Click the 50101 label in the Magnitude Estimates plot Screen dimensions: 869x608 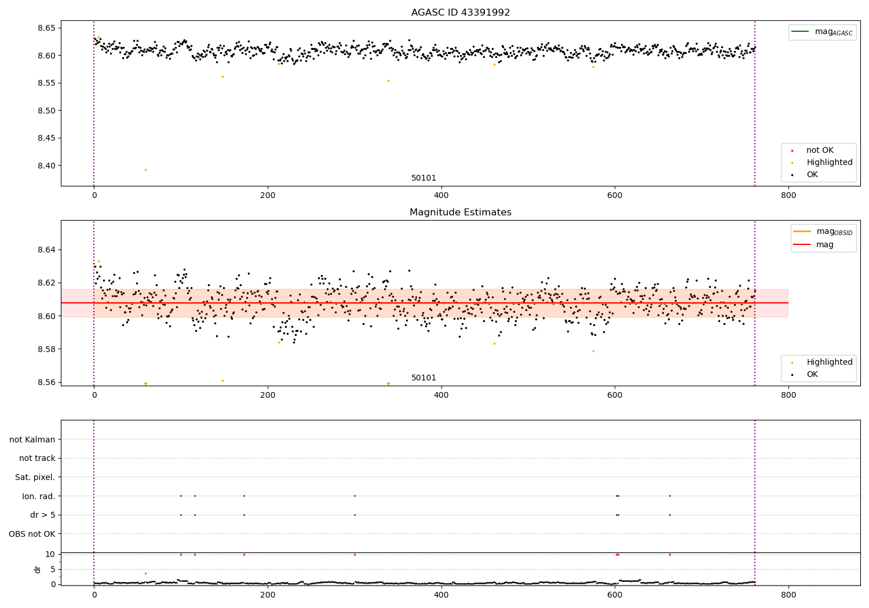click(x=423, y=378)
